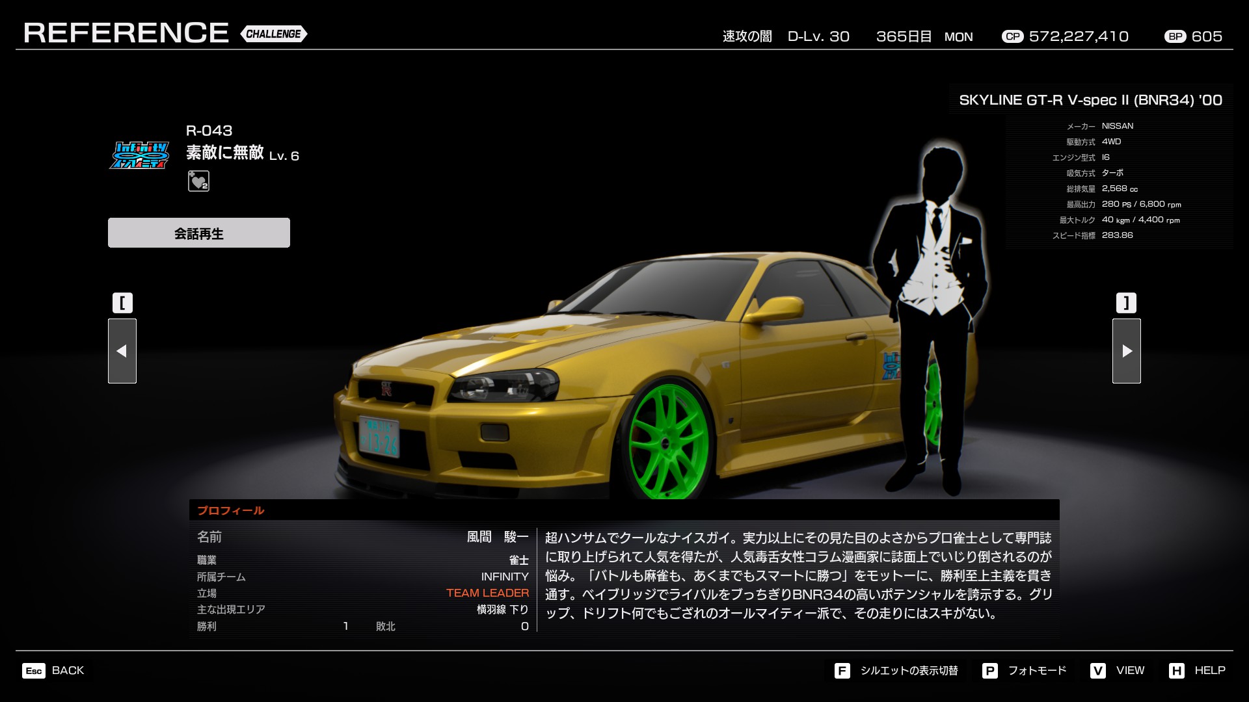1249x702 pixels.
Task: Click the left arrow to view previous rival
Action: [122, 351]
